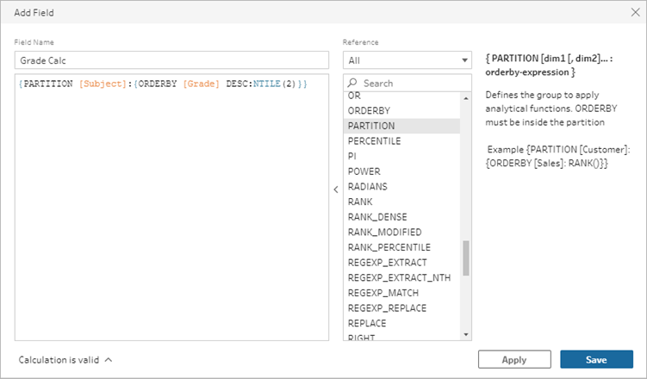Screen dimensions: 647x379
Task: Click inside the calculation editor area
Action: point(171,207)
